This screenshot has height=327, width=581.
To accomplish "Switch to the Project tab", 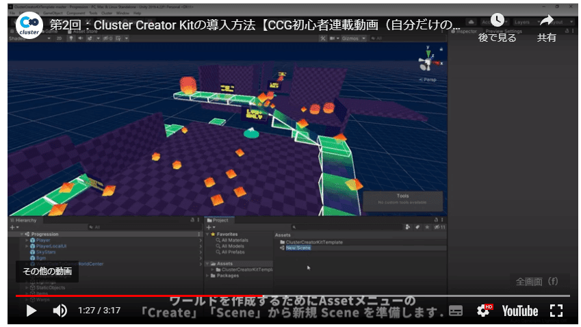I will pyautogui.click(x=218, y=220).
